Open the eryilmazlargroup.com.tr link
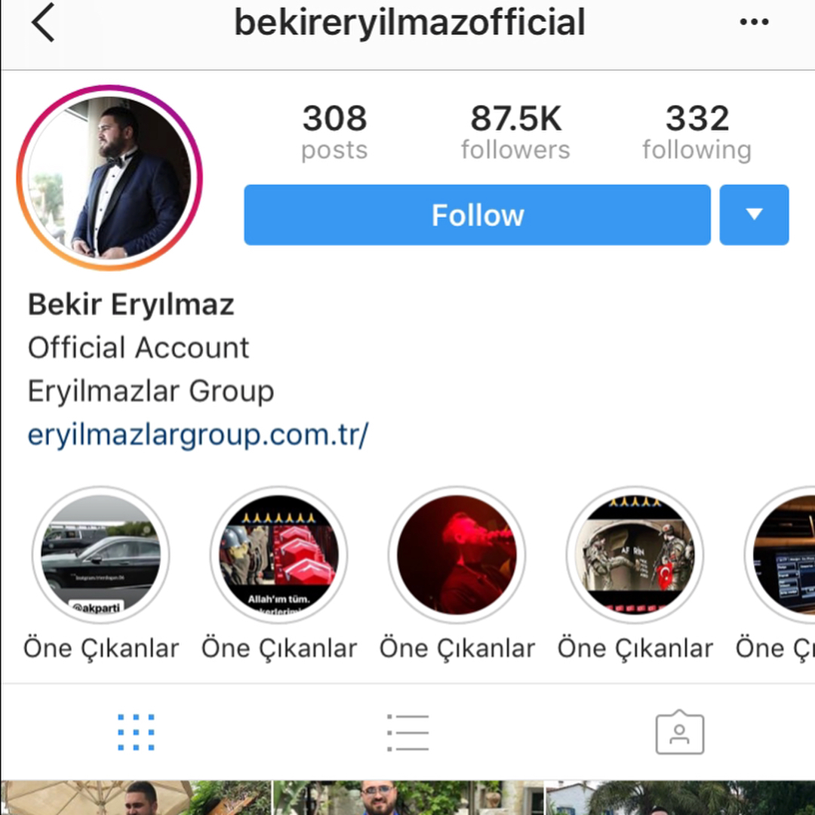This screenshot has width=815, height=815. coord(198,435)
